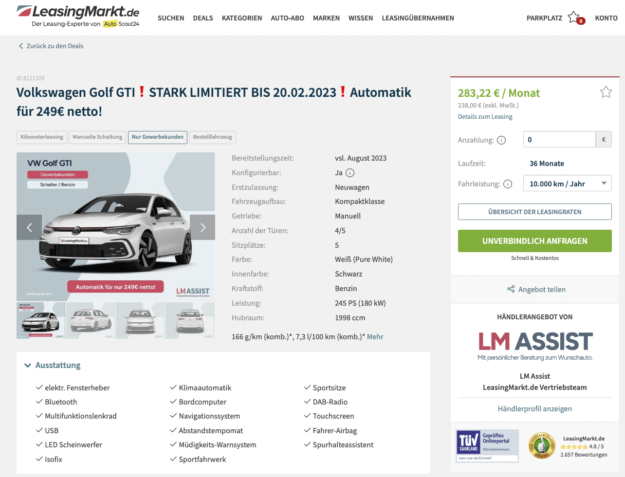
Task: Open Details zum Leasing link
Action: click(485, 117)
